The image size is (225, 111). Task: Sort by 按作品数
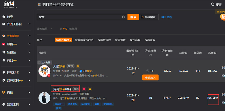pos(135,40)
